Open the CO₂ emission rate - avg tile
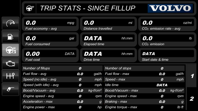 pos(167,24)
